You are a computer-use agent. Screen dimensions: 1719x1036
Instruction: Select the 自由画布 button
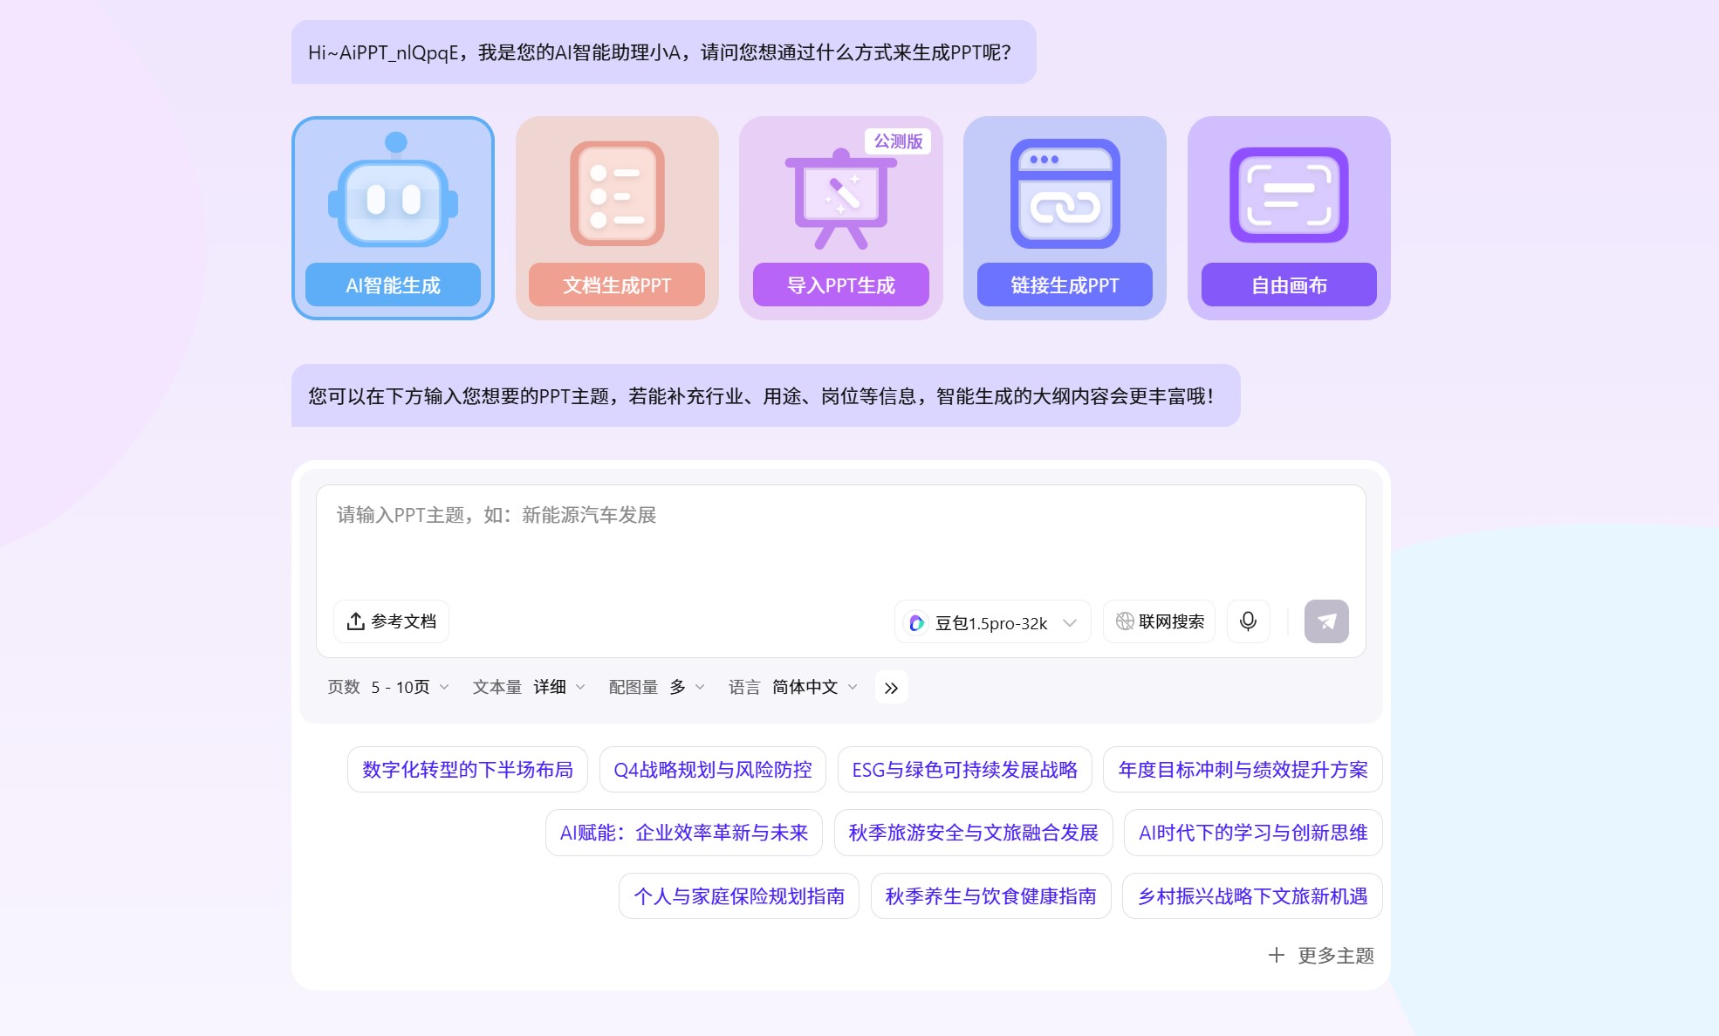click(x=1289, y=285)
